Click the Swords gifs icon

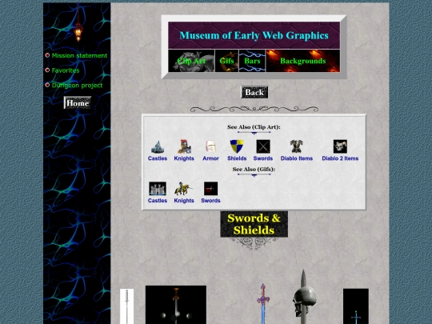[210, 189]
